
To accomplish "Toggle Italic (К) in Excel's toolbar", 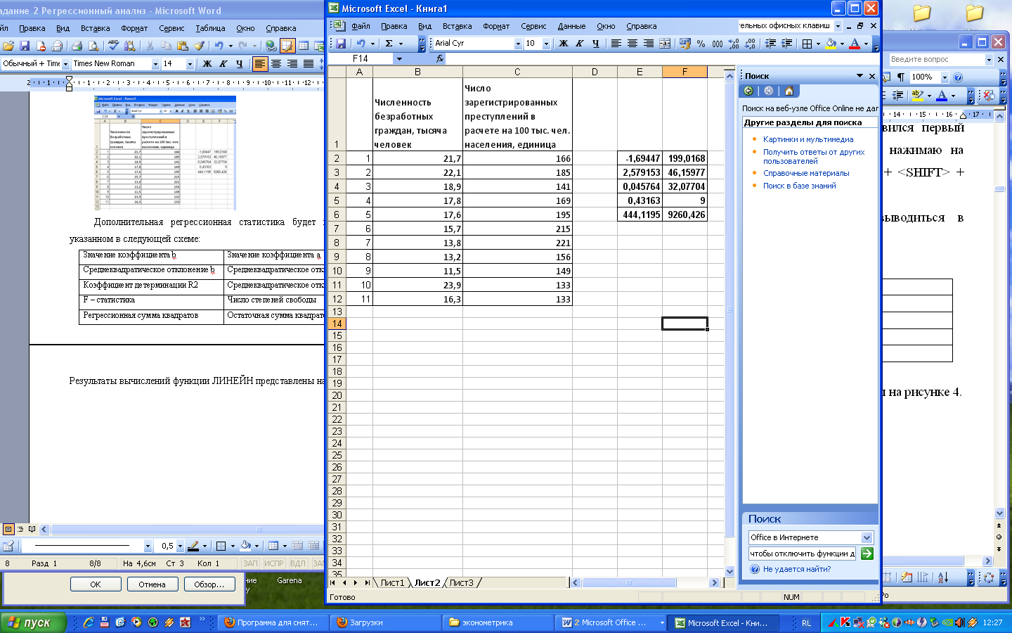I will pyautogui.click(x=579, y=44).
